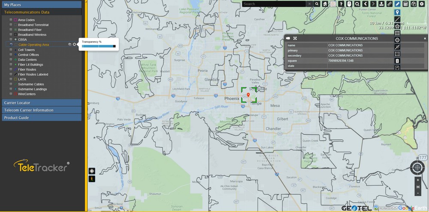Adjust the Transparency % slider
The image size is (429, 212).
coord(99,46)
